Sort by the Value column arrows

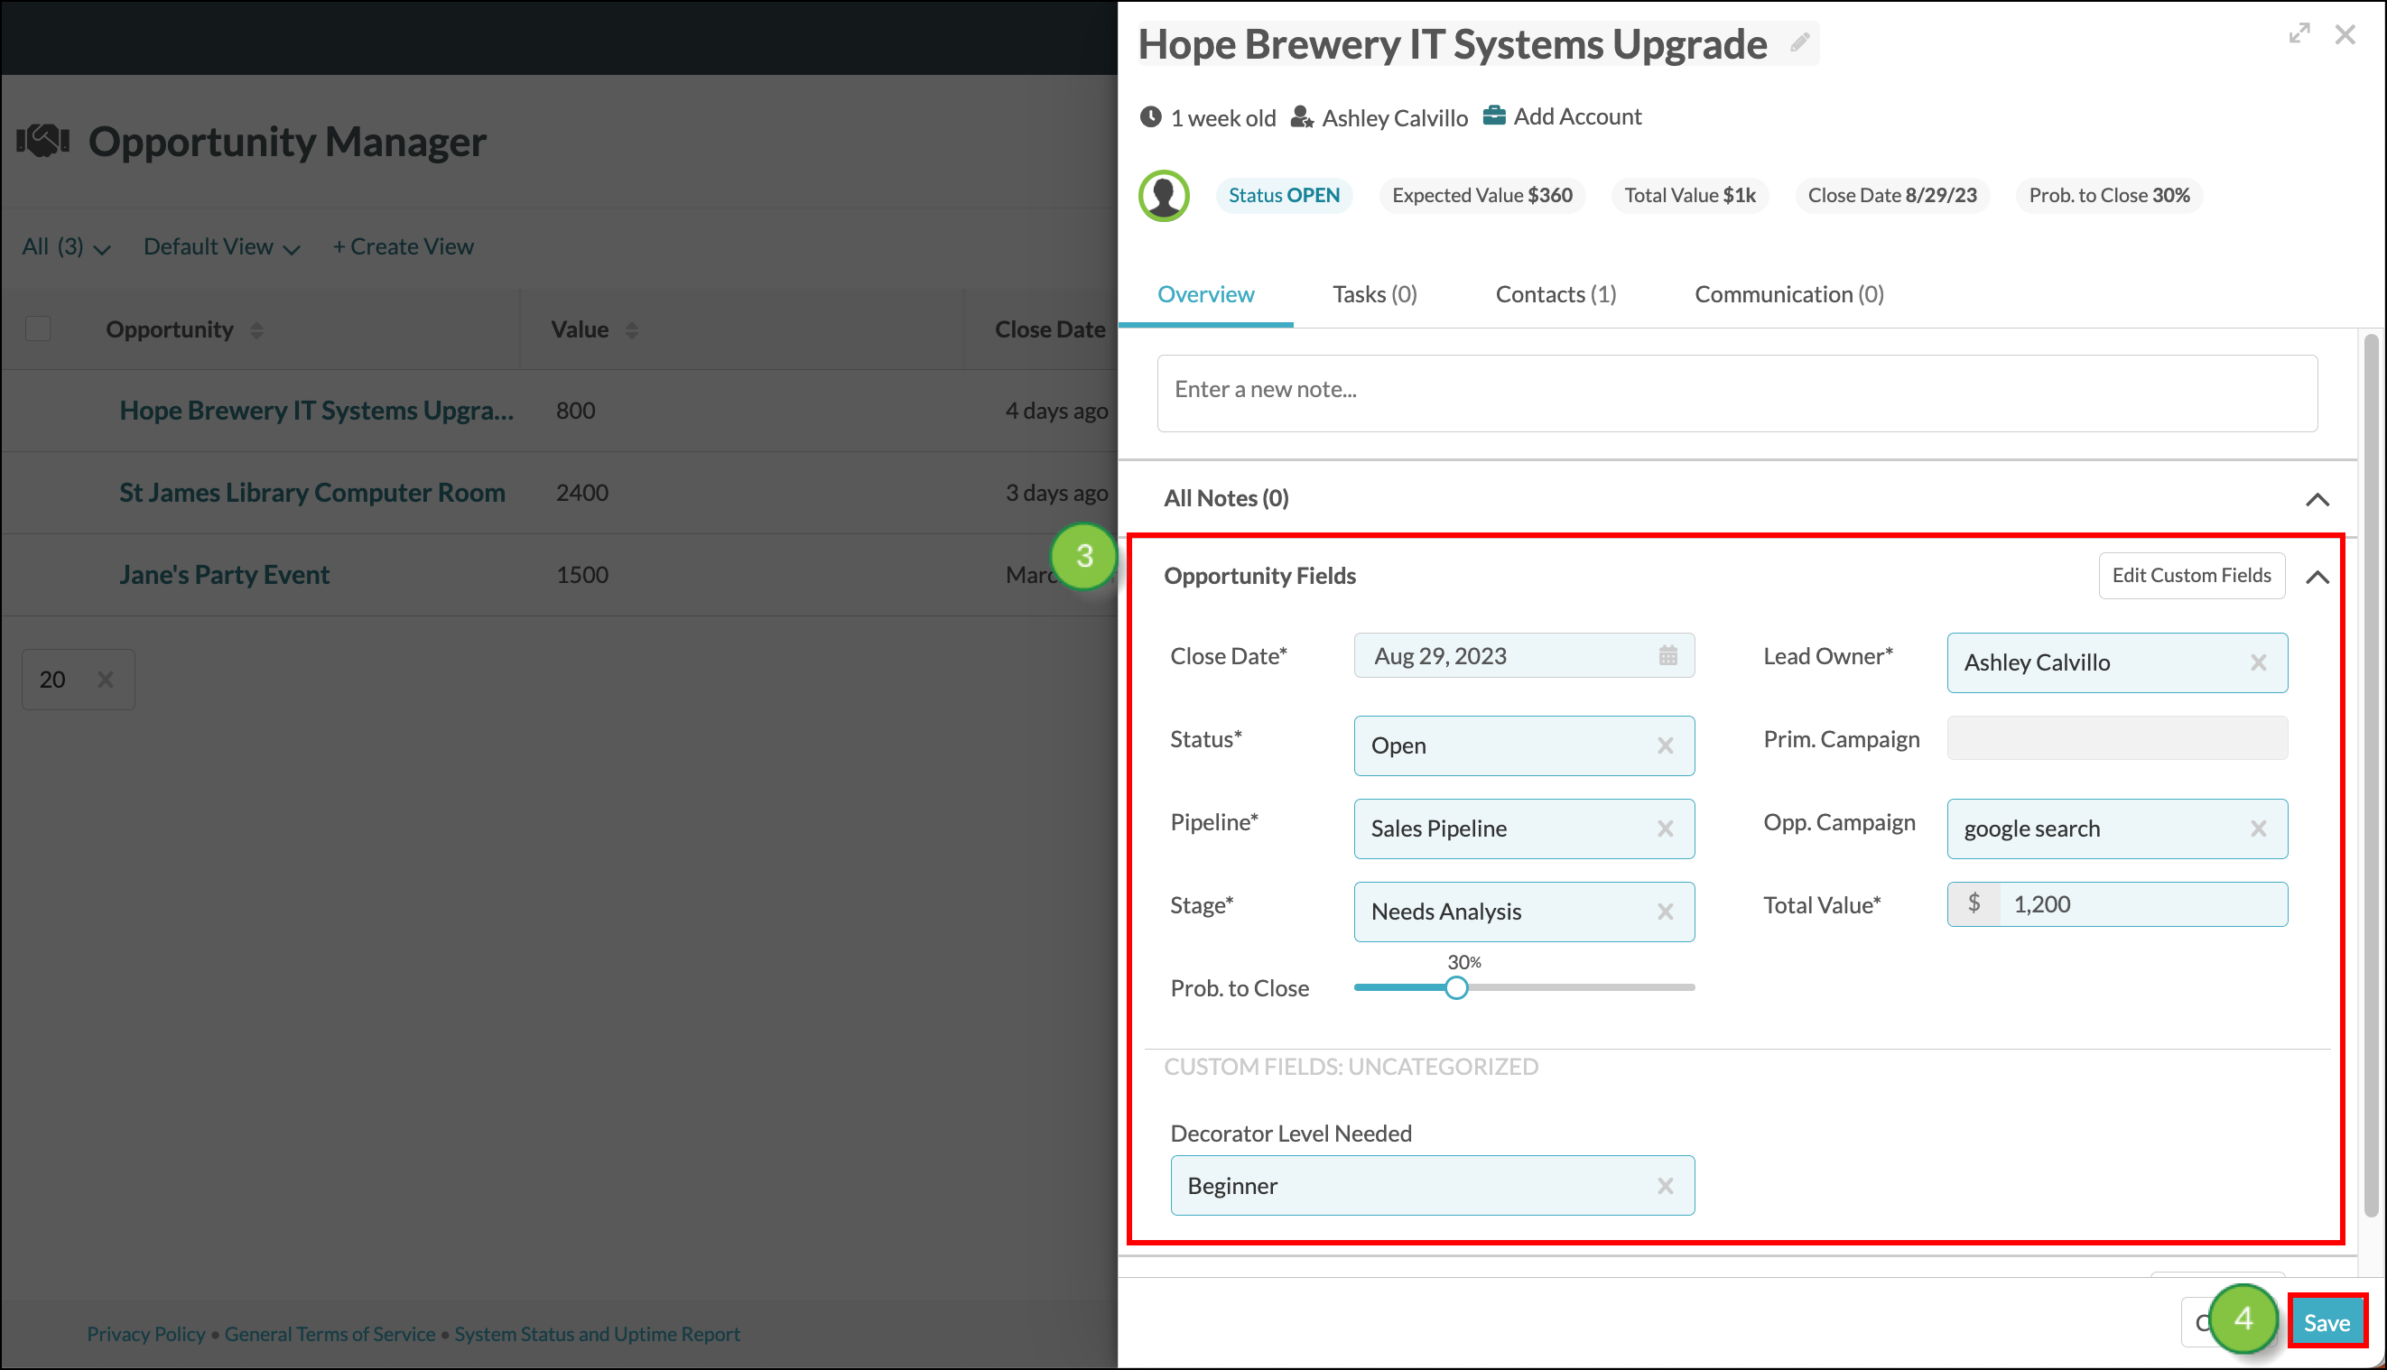click(x=632, y=330)
